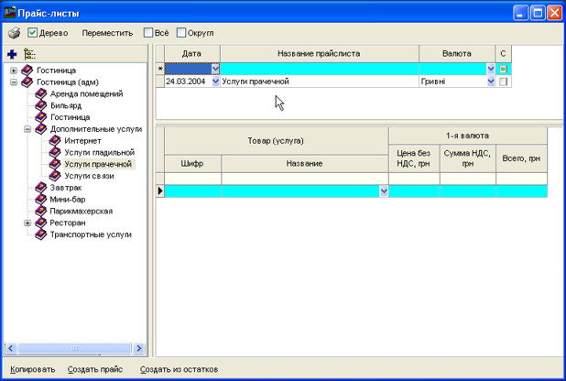
Task: Click the book icon beside Парикмахерская
Action: 40,211
